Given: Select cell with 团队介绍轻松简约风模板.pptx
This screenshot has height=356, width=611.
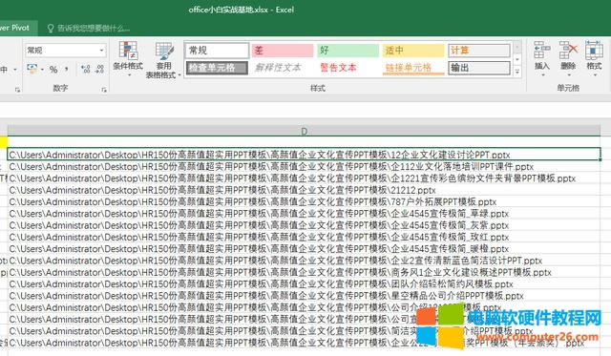Looking at the screenshot, I should [304, 283].
